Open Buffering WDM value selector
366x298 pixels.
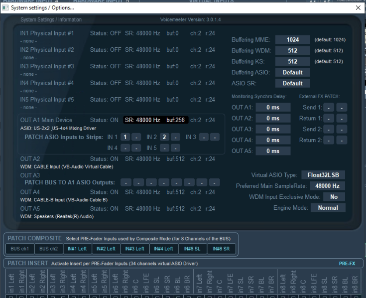pyautogui.click(x=293, y=51)
